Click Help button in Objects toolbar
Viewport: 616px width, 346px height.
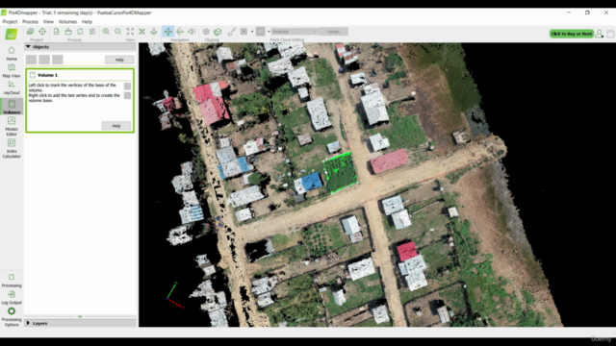click(119, 60)
